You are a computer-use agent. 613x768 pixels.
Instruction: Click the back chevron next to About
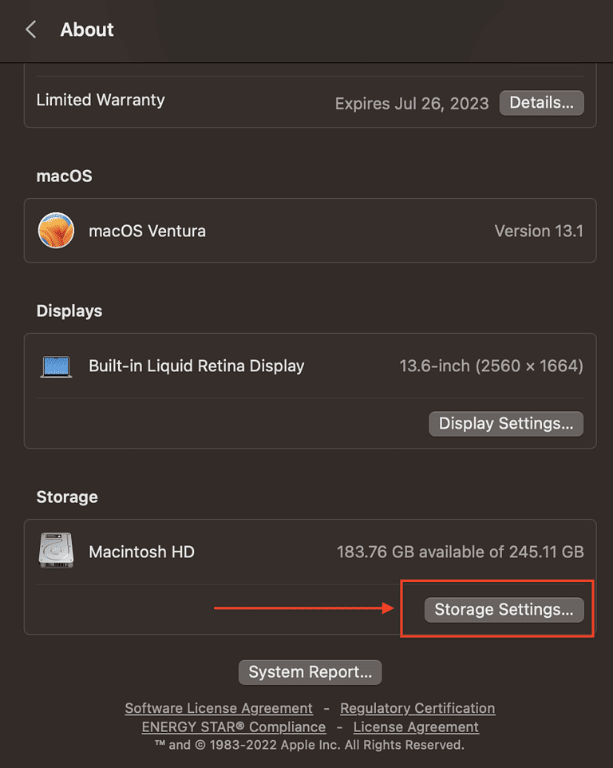30,29
